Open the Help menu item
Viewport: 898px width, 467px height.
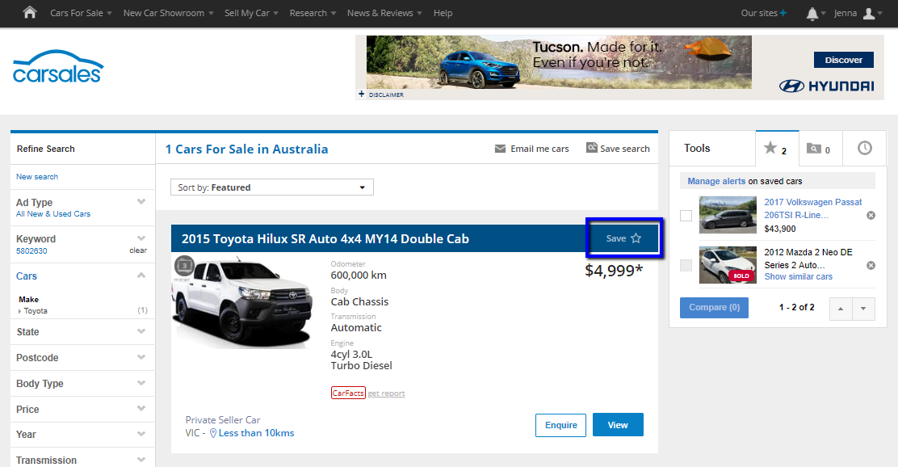click(443, 13)
